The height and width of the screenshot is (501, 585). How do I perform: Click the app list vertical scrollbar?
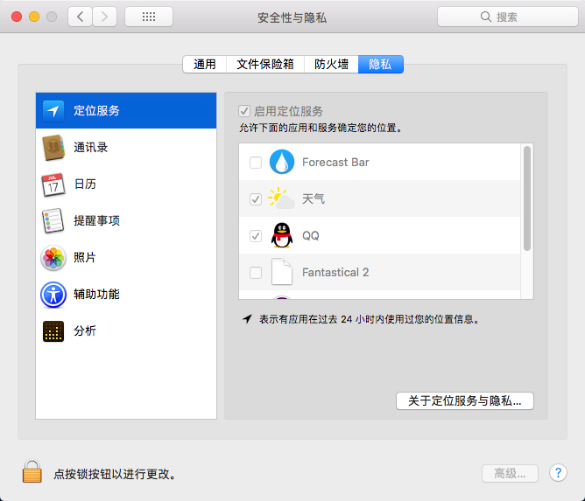527,198
